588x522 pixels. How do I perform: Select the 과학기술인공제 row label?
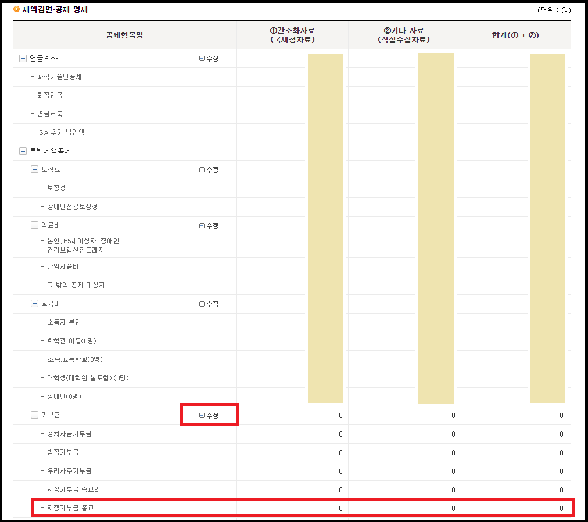[59, 77]
